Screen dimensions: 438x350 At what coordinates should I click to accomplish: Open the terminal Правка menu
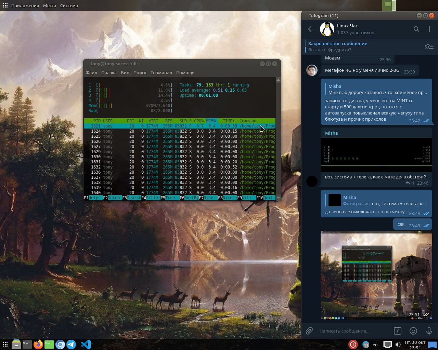point(109,72)
